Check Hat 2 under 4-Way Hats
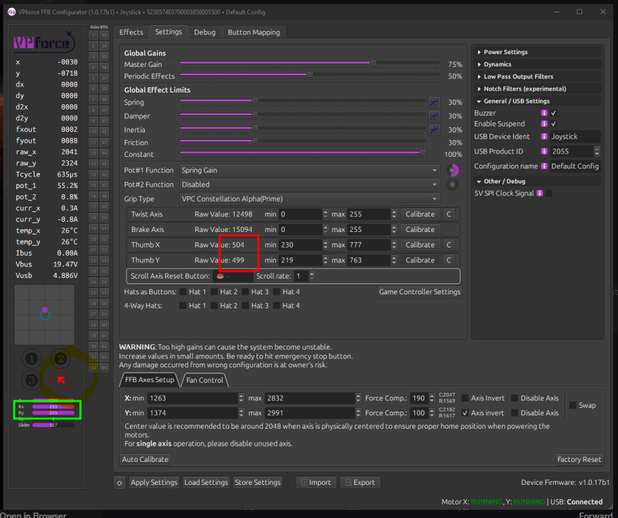The image size is (618, 518). (214, 306)
